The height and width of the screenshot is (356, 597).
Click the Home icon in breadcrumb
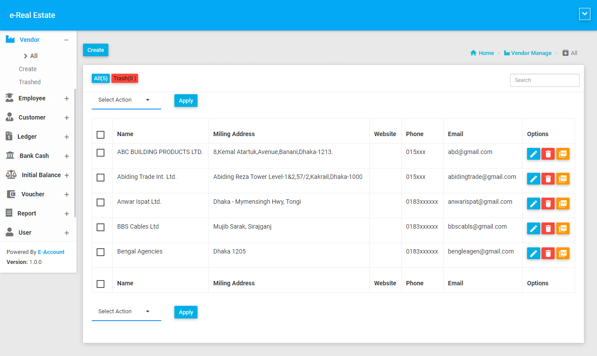[x=473, y=53]
